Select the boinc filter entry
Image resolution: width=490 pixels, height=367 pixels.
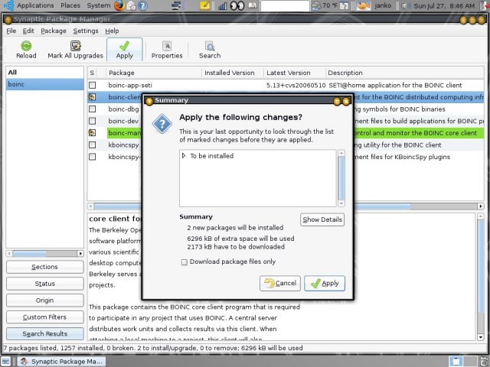tap(44, 84)
